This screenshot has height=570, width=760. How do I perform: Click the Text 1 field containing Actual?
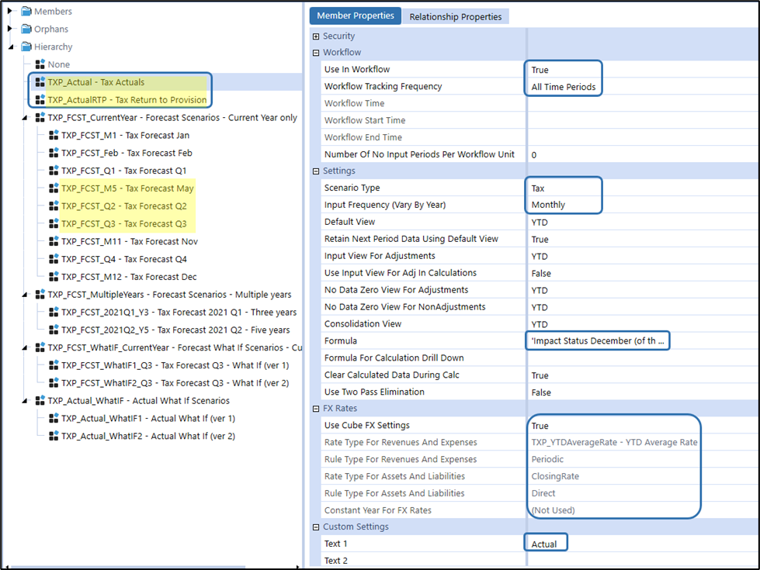point(544,544)
